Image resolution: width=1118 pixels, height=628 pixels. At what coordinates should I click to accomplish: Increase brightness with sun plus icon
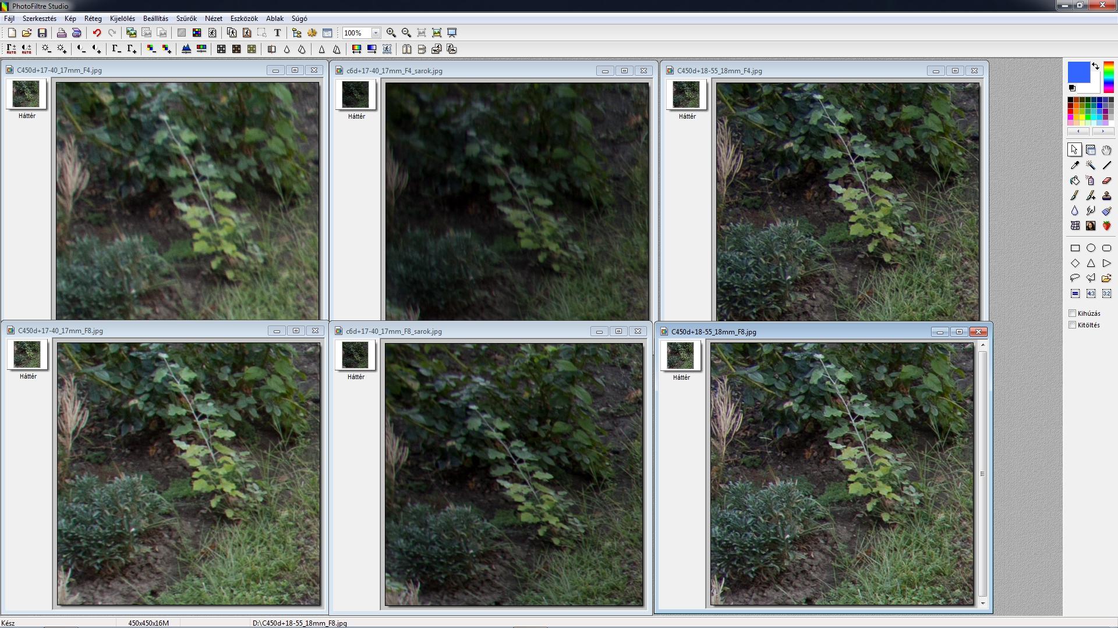tap(62, 49)
